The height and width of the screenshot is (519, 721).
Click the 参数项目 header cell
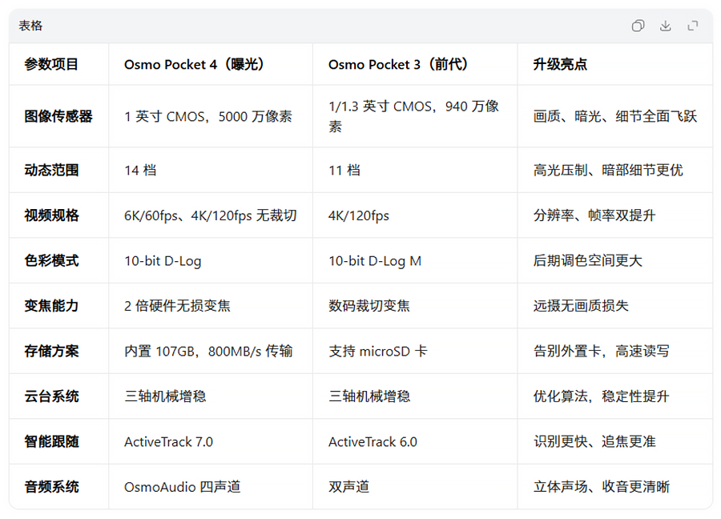coord(58,65)
